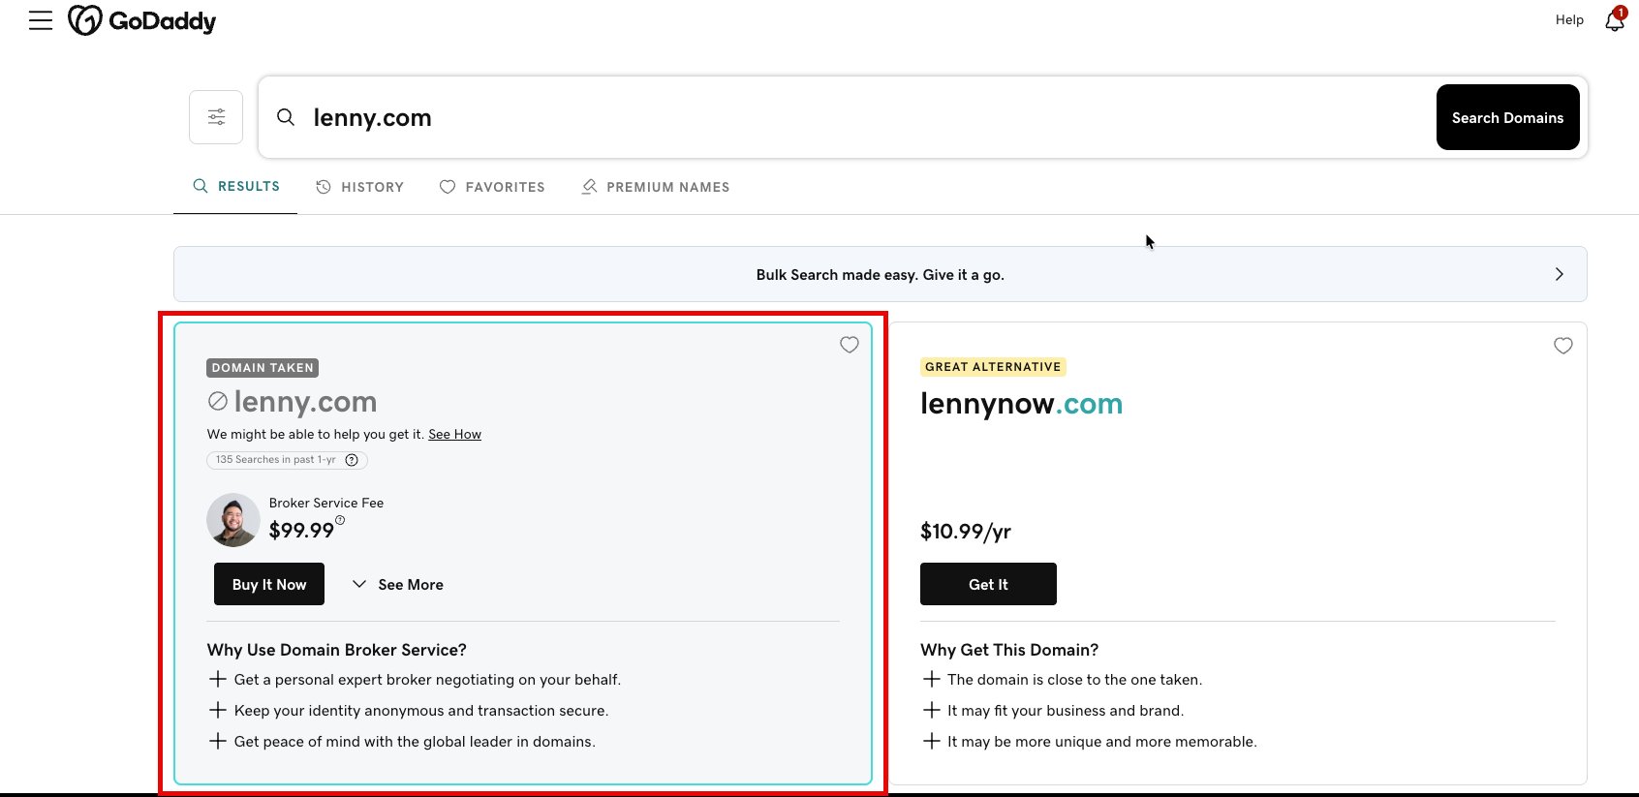Open the See How link

455,434
